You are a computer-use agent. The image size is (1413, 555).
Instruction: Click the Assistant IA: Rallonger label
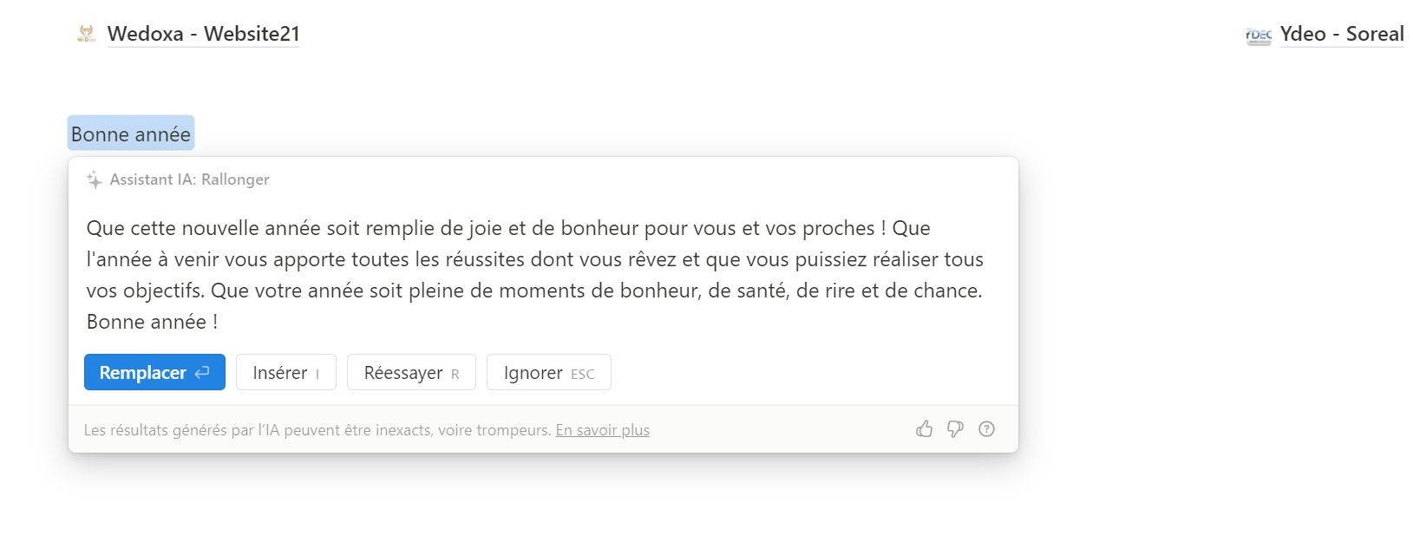tap(189, 180)
